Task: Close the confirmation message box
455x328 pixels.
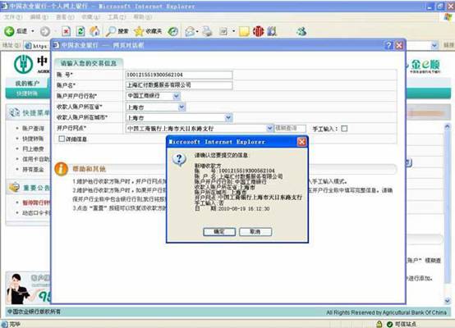Action: click(x=301, y=142)
